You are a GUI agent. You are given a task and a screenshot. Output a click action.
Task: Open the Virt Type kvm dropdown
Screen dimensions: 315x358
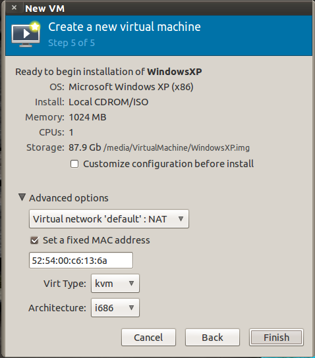115,284
